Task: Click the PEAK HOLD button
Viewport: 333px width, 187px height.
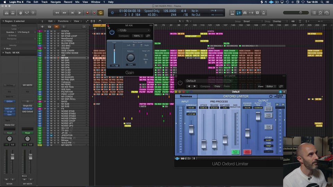Action: click(268, 127)
